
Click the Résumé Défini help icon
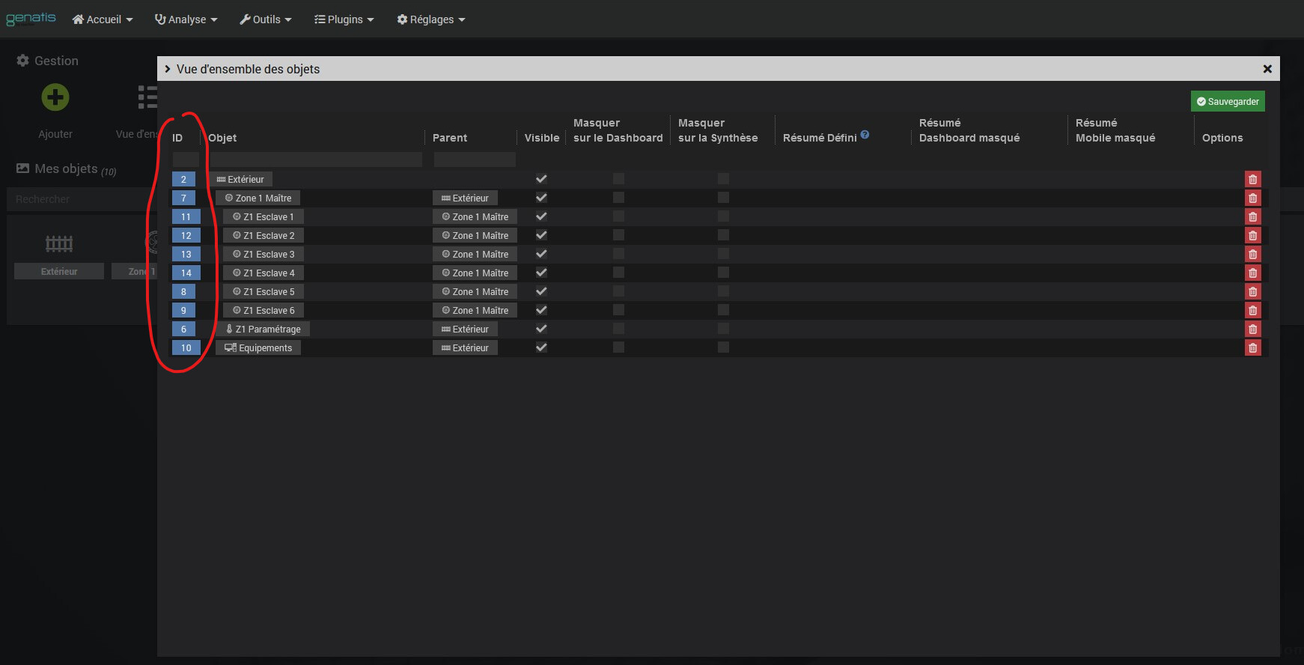865,135
